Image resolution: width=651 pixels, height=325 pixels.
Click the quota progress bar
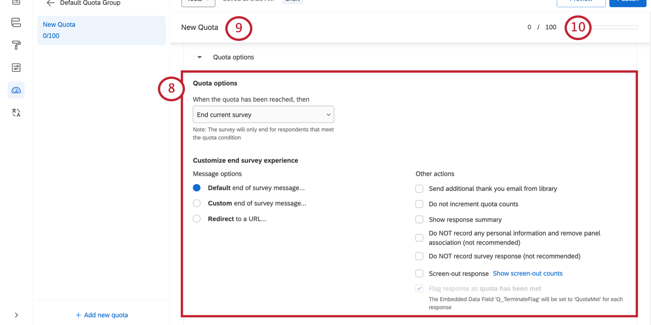coord(615,27)
